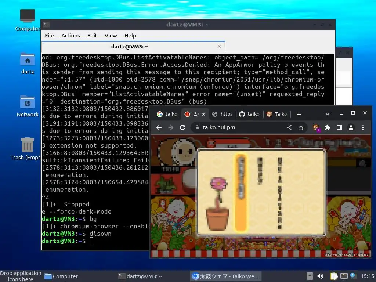Close the active Taiko Web browser tab
The image size is (376, 282).
203,114
